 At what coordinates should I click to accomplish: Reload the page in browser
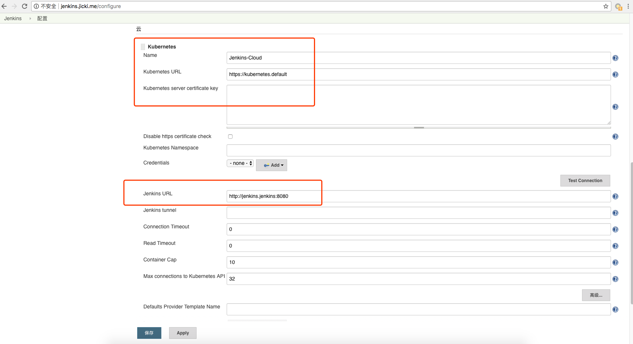click(25, 6)
